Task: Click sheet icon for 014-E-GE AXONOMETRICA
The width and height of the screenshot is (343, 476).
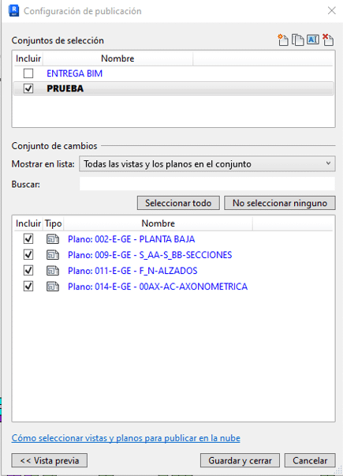Action: pos(53,287)
